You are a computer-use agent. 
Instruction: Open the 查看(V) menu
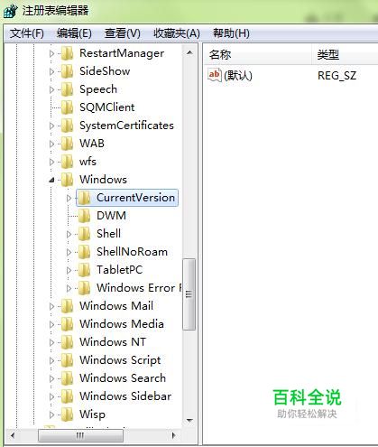(x=123, y=33)
